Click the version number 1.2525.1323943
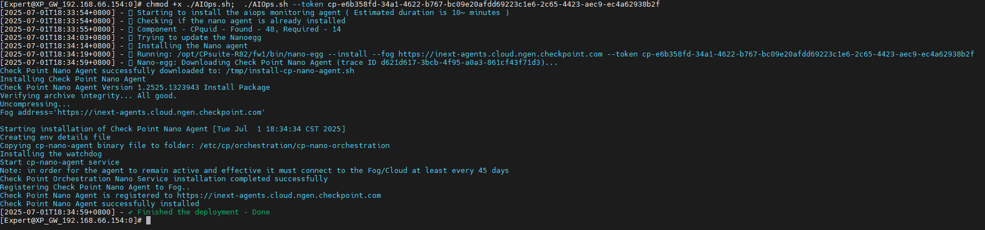The width and height of the screenshot is (985, 230). [168, 88]
